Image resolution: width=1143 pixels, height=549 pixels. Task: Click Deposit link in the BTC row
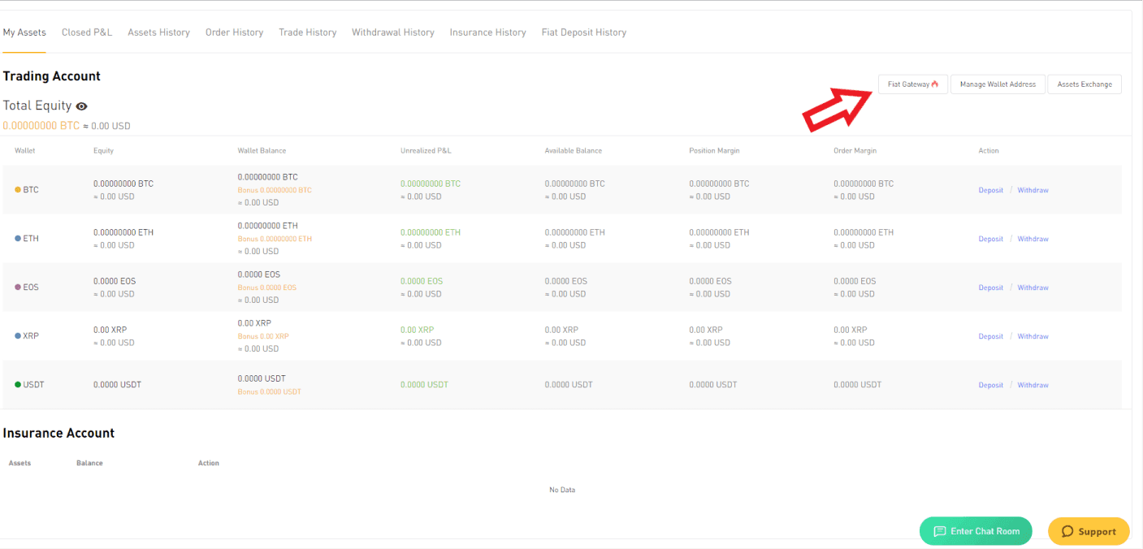pyautogui.click(x=990, y=190)
